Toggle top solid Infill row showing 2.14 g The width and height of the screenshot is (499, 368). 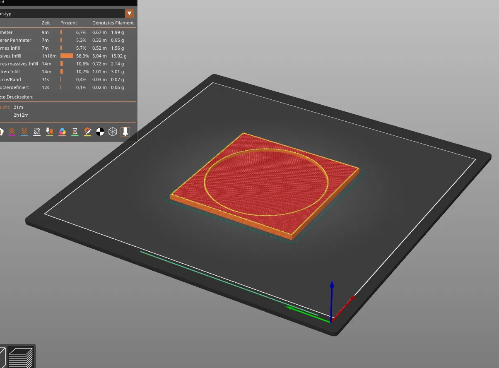(x=67, y=64)
